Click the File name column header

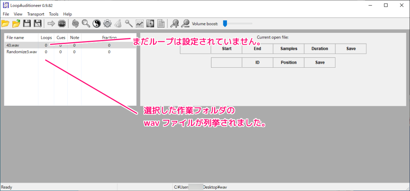(16, 38)
